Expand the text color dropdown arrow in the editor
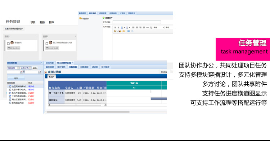This screenshot has height=141, width=270. (x=117, y=31)
